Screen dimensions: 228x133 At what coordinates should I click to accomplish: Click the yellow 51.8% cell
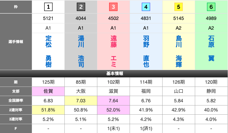pos(48,110)
